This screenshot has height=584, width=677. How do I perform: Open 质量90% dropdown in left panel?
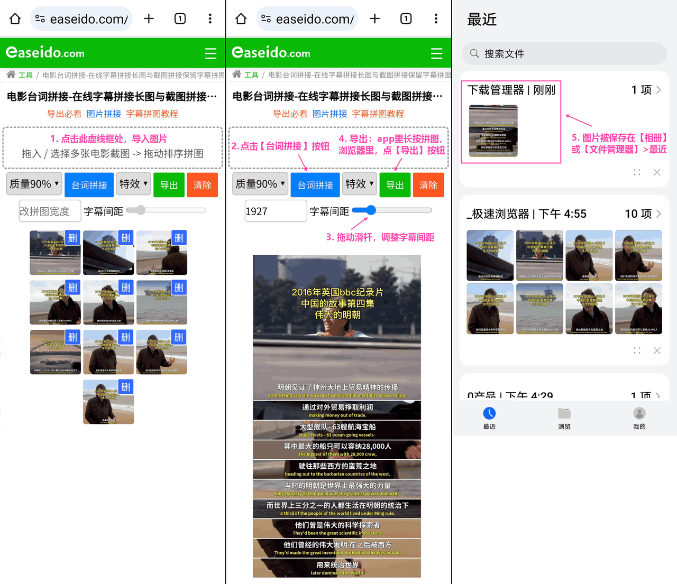point(34,184)
